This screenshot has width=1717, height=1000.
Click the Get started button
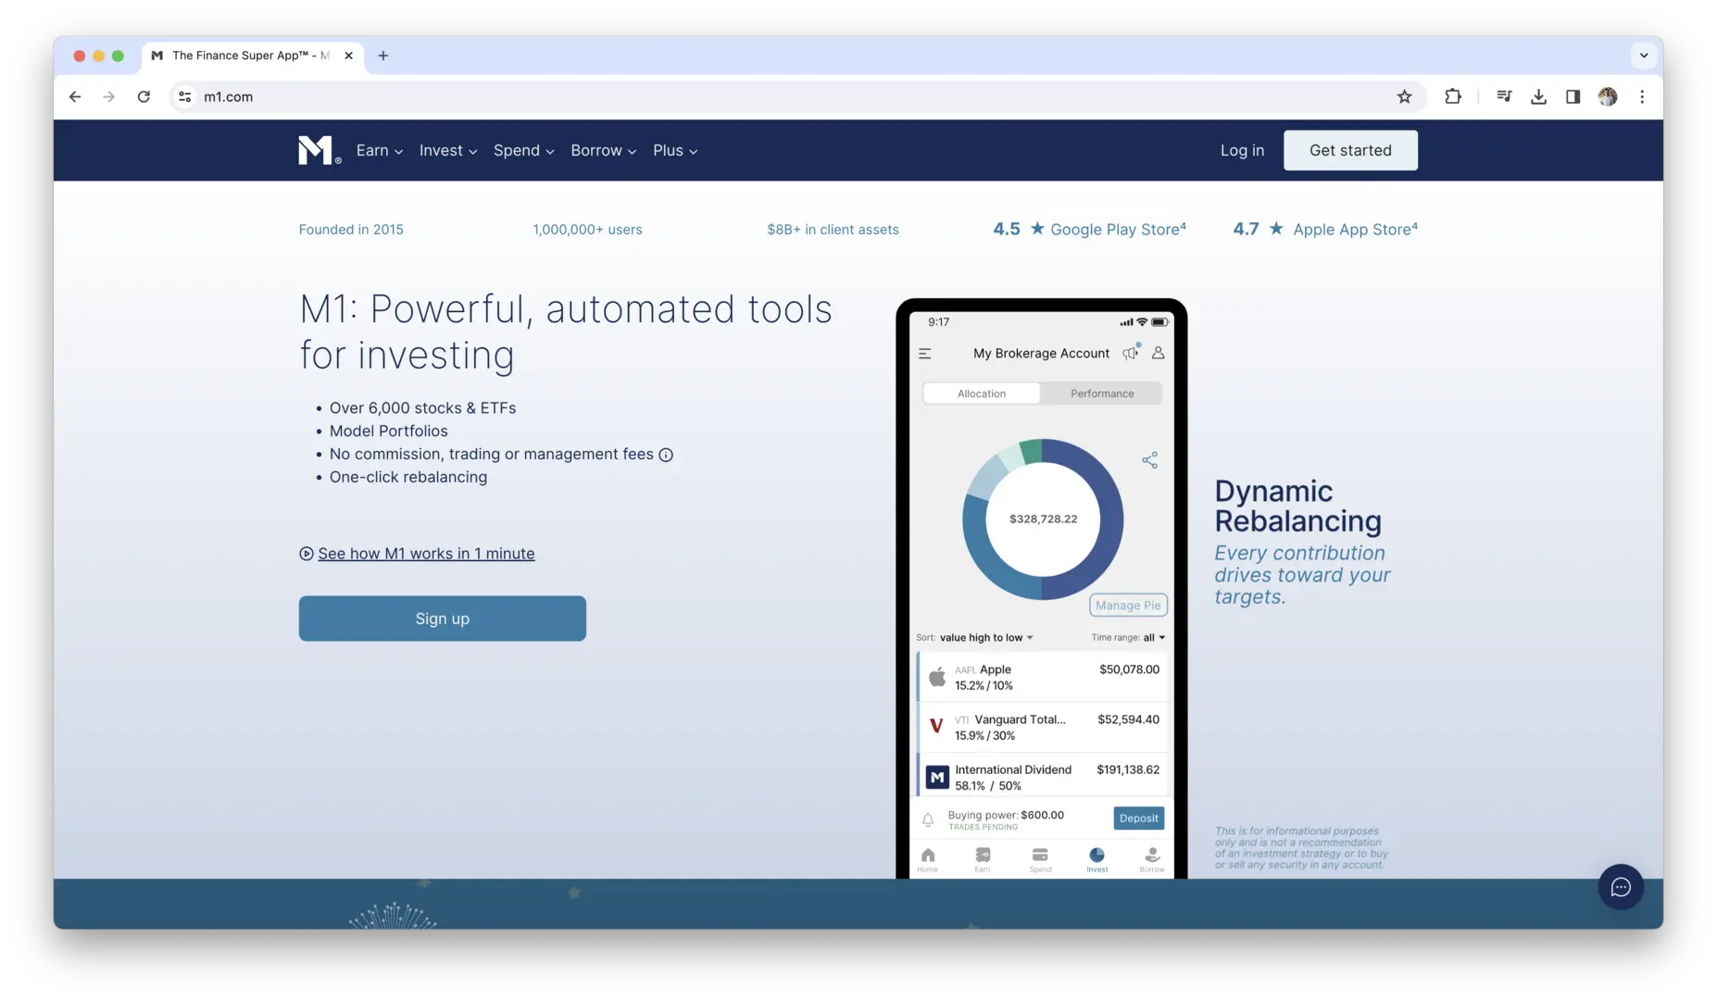(x=1350, y=150)
